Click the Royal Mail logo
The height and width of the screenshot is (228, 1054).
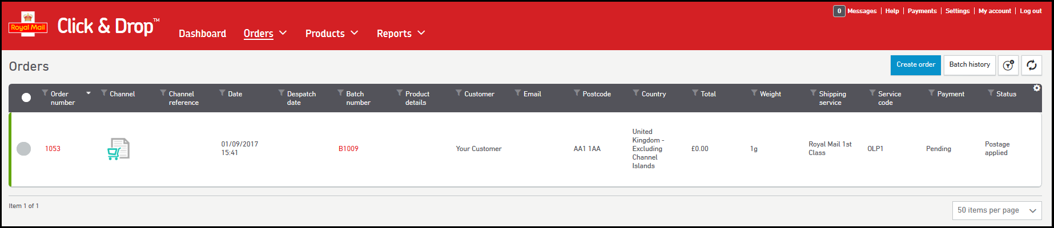(x=28, y=25)
